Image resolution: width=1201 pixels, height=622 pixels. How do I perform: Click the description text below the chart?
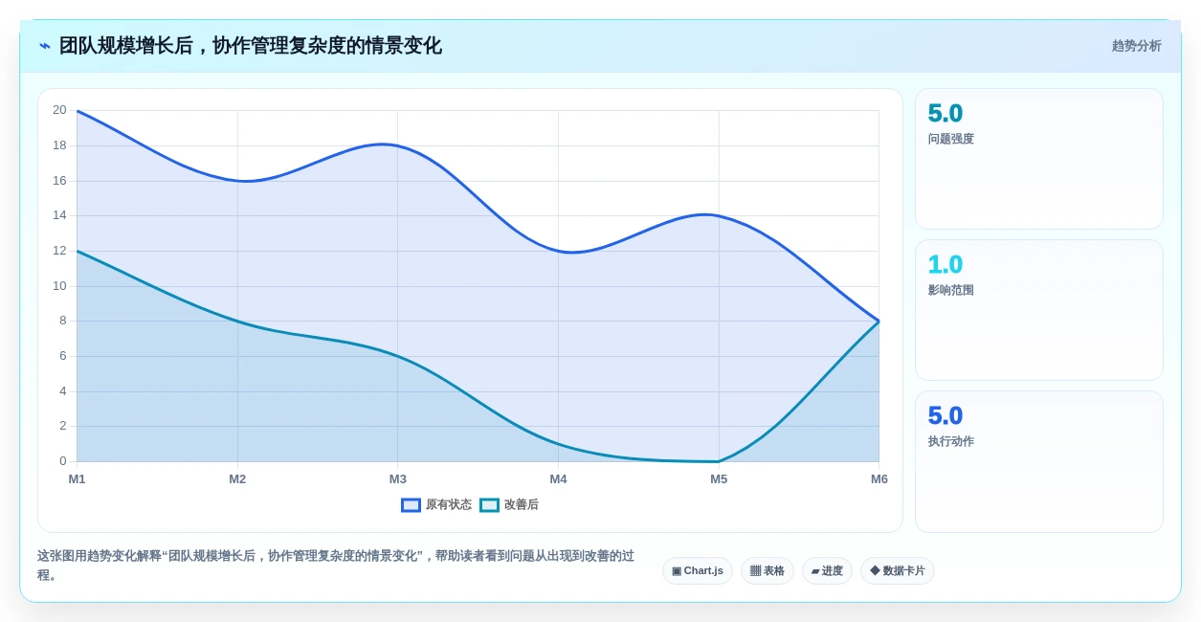click(336, 565)
